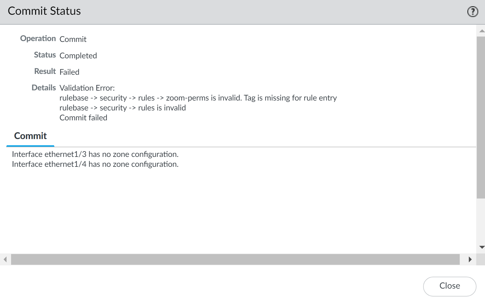Viewport: 485px width, 305px height.
Task: Click the ethernet1/4 zone configuration warning
Action: pos(95,164)
